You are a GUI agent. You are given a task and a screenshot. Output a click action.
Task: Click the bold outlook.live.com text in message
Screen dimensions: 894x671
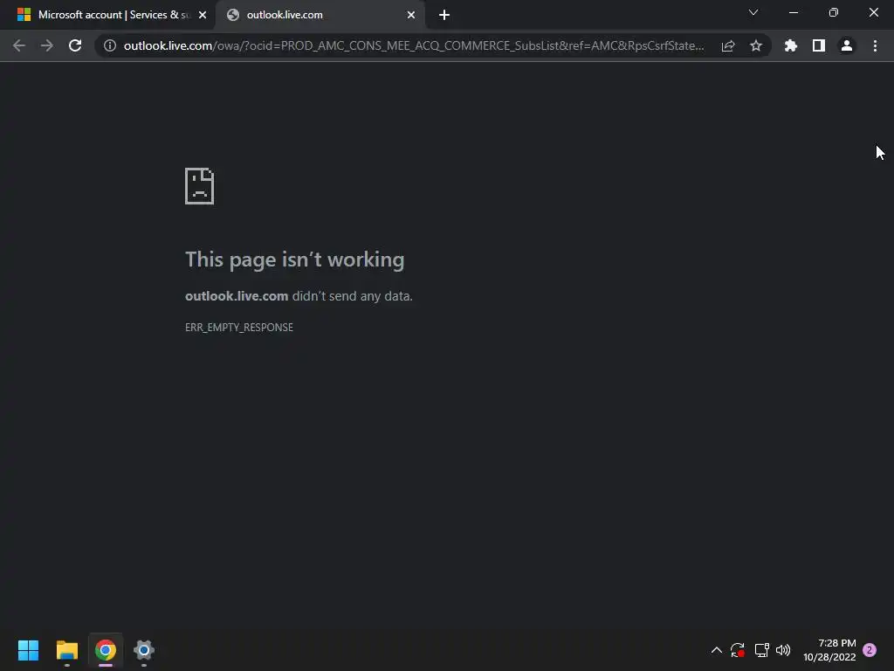237,296
